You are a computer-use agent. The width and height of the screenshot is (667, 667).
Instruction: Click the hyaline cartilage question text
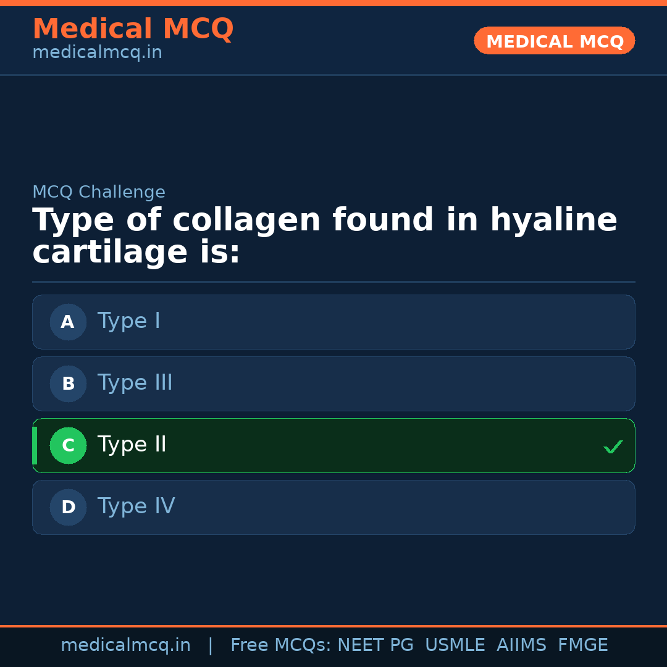tap(325, 237)
